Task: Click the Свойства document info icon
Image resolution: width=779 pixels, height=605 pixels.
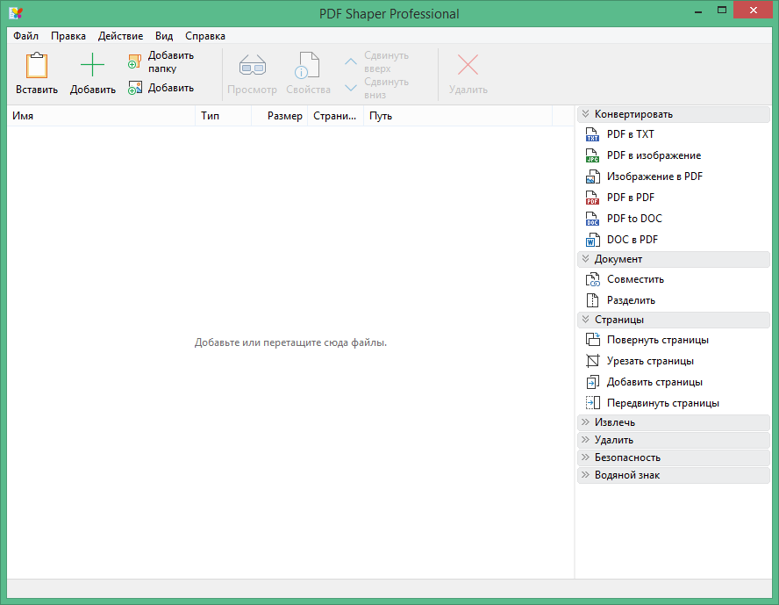Action: click(308, 65)
